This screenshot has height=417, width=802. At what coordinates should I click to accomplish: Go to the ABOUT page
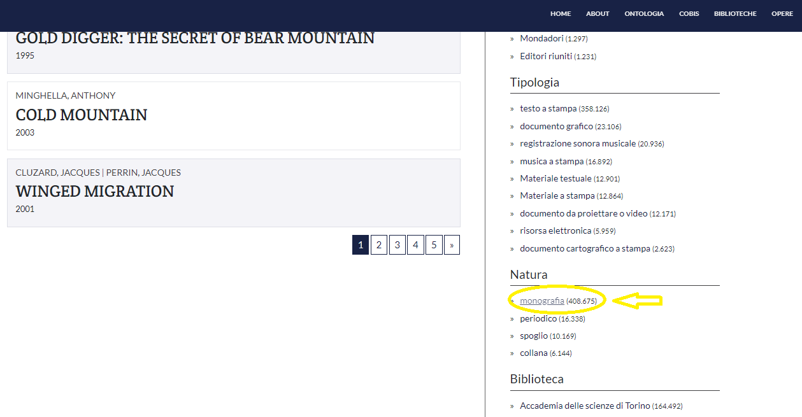(598, 13)
